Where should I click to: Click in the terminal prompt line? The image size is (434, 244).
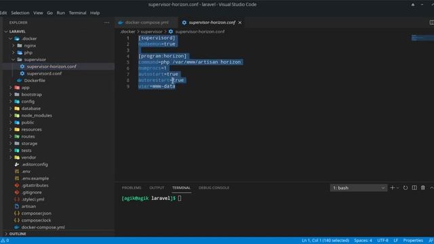coord(151,199)
